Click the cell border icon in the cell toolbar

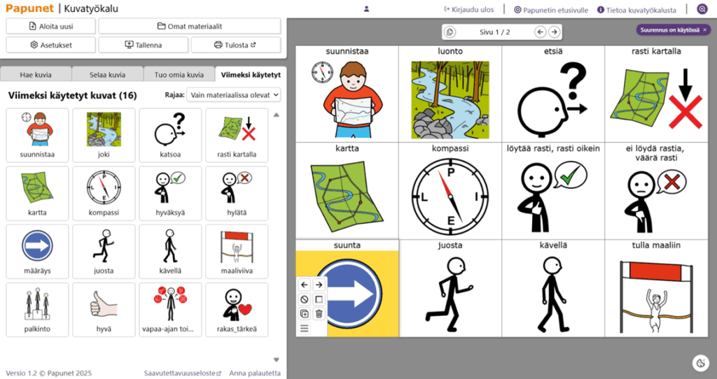pos(319,299)
